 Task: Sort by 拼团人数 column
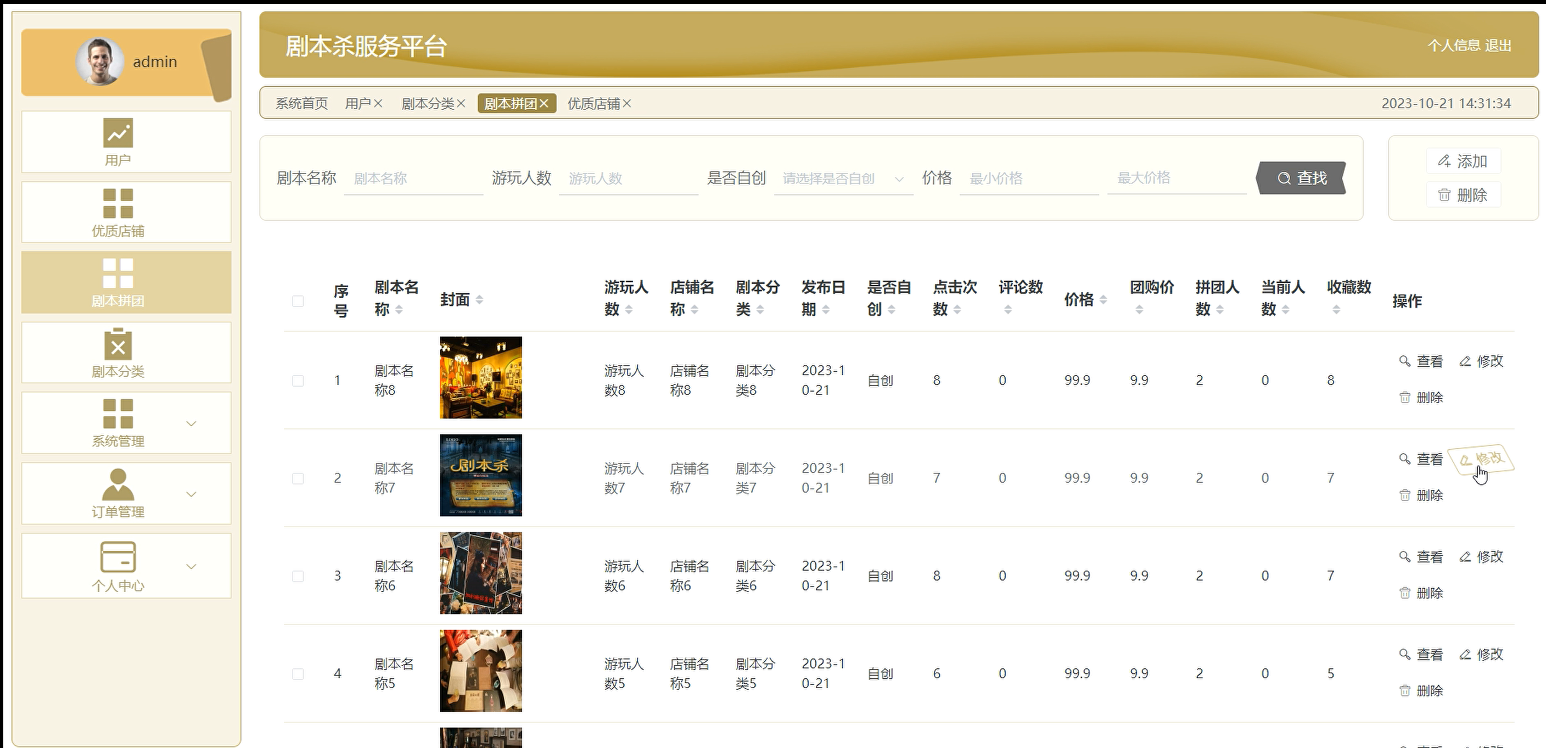point(1220,310)
